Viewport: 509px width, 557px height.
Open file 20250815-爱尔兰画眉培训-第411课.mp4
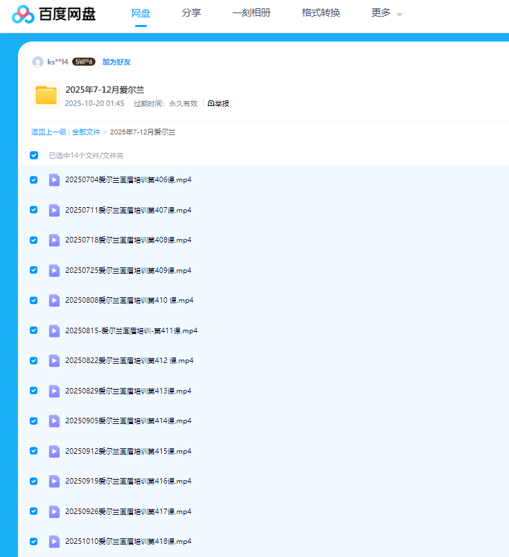[x=132, y=330]
